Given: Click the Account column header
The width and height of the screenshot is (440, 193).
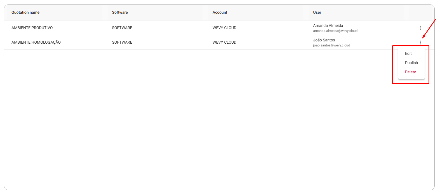Looking at the screenshot, I should (220, 12).
